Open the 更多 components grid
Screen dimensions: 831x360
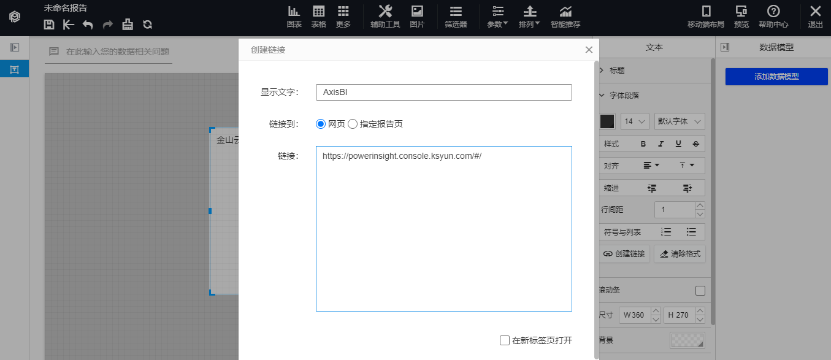coord(343,17)
